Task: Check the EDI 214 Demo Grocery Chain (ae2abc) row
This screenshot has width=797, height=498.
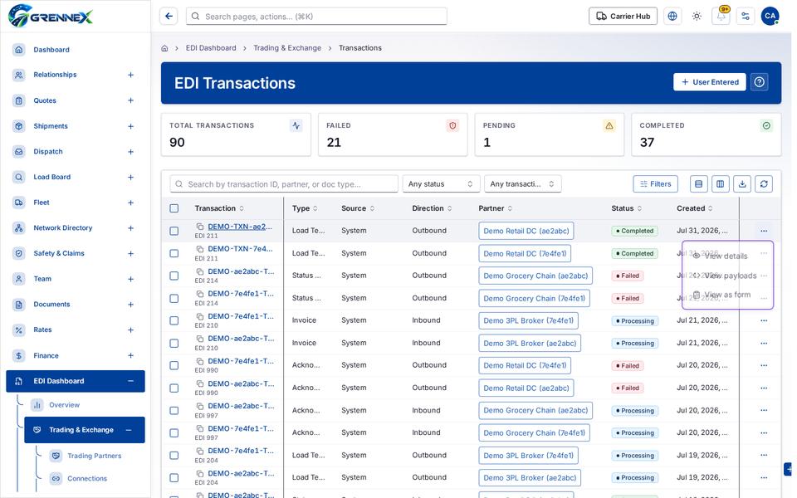Action: coord(174,276)
